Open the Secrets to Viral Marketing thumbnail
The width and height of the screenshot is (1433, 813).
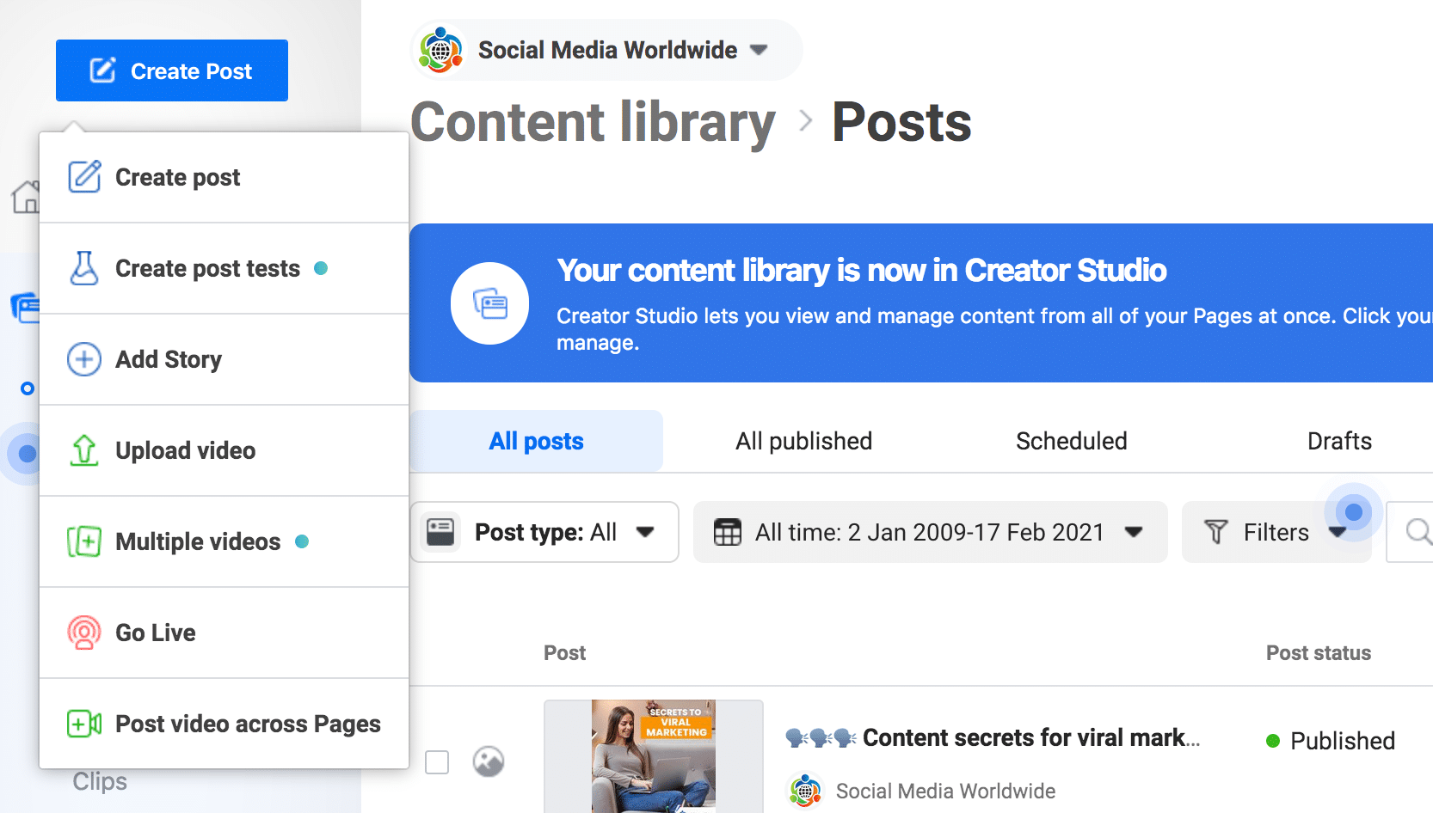[x=654, y=756]
